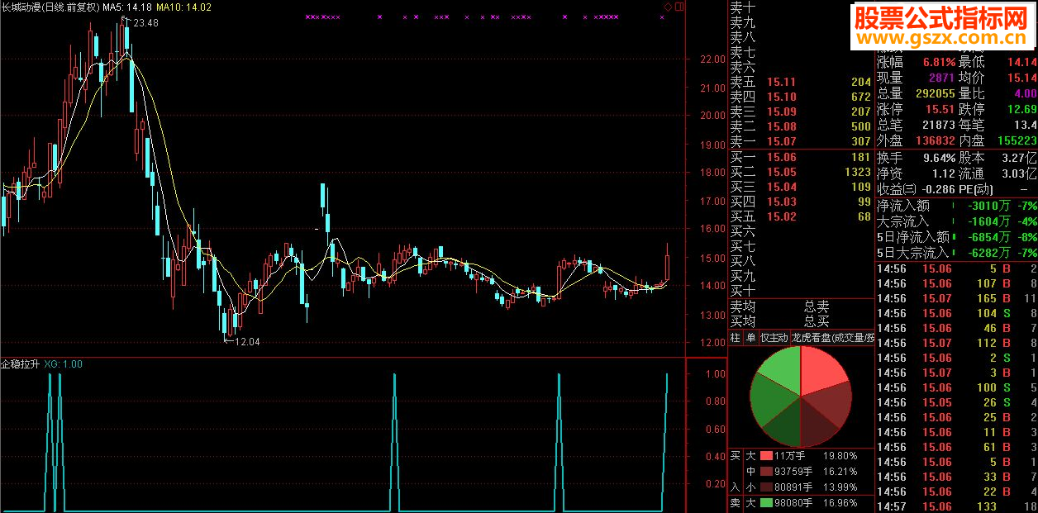Click the 卖十 level label
The width and height of the screenshot is (1038, 513).
[x=743, y=7]
